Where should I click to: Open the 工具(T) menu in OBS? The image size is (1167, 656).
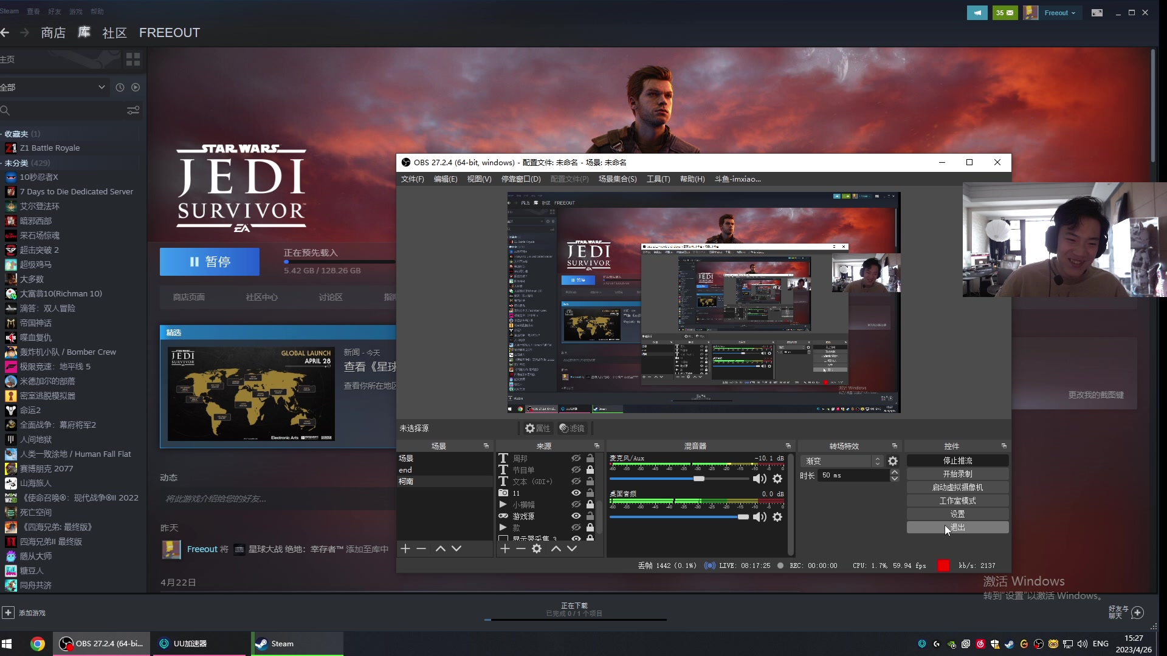[x=658, y=179]
